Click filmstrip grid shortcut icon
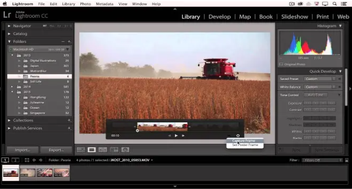The height and width of the screenshot is (189, 352). pyautogui.click(x=27, y=160)
